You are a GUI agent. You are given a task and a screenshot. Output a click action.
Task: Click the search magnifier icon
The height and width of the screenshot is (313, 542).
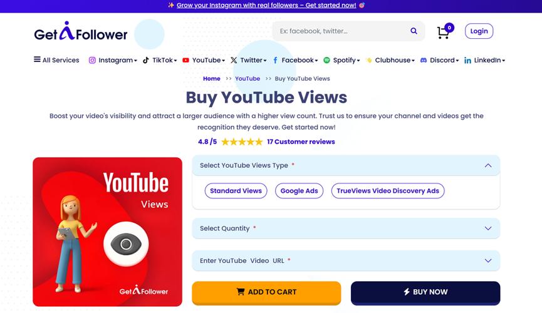[x=414, y=31]
